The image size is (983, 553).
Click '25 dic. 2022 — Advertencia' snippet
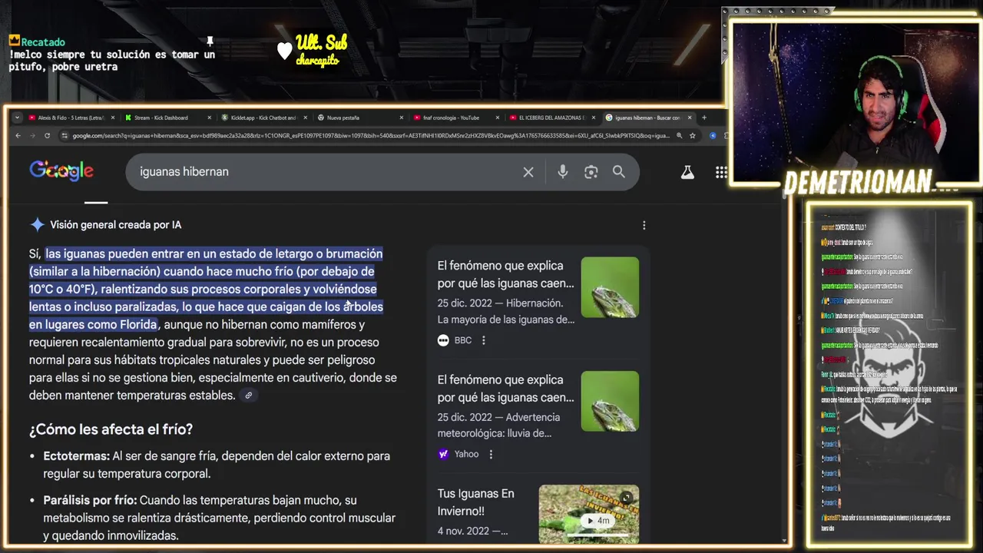pyautogui.click(x=498, y=417)
